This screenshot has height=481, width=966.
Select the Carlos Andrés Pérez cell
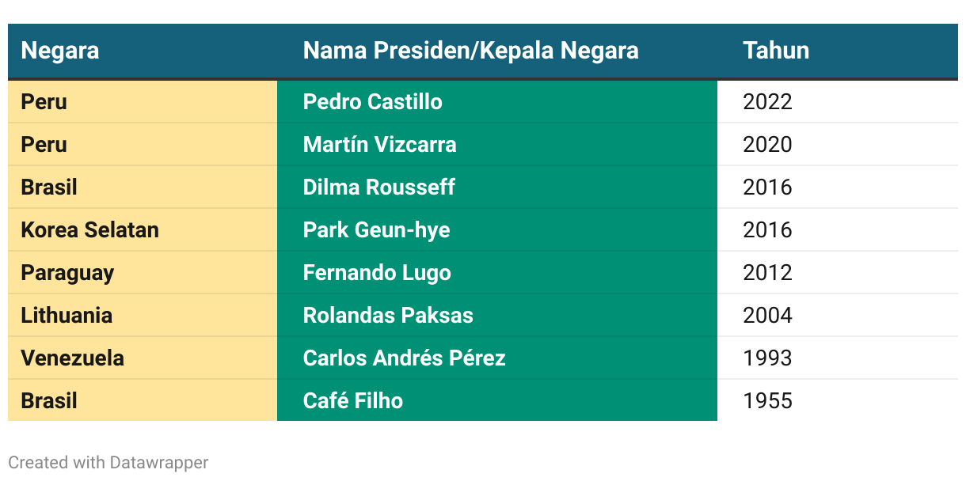coord(497,358)
